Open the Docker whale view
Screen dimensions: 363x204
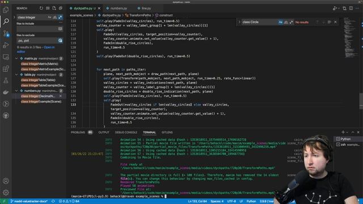6,92
